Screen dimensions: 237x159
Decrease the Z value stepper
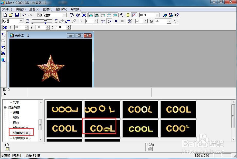[69, 28]
